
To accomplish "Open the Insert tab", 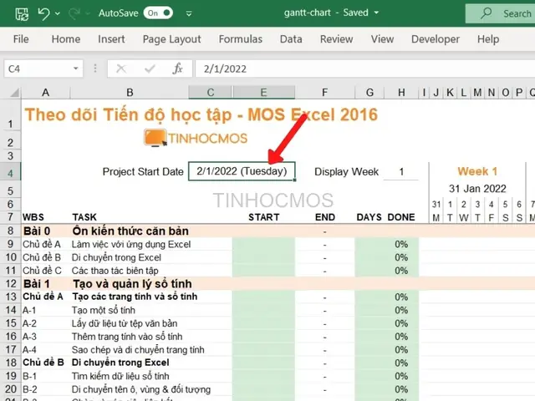I will coord(111,39).
